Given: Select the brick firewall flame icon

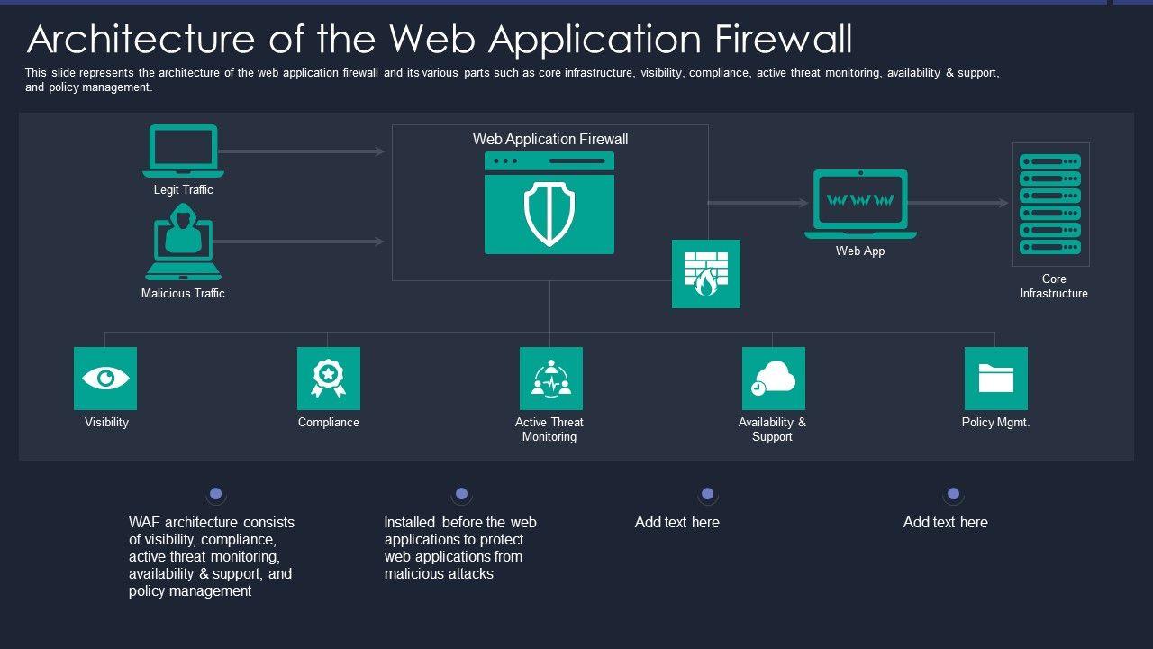Looking at the screenshot, I should pos(706,274).
